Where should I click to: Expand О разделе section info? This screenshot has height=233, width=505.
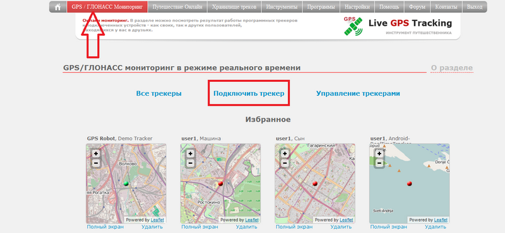tap(452, 68)
